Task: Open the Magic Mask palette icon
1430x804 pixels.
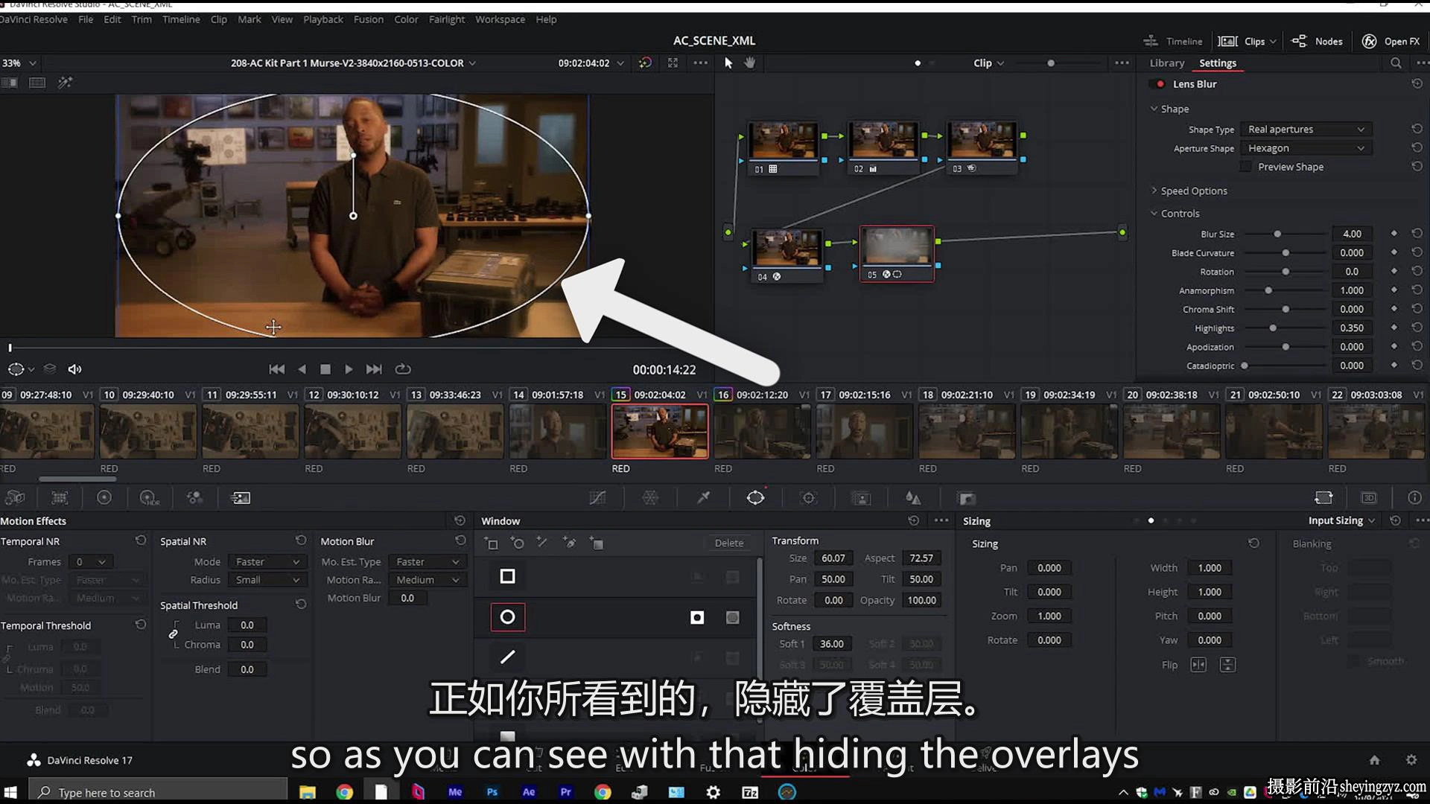Action: [x=862, y=498]
